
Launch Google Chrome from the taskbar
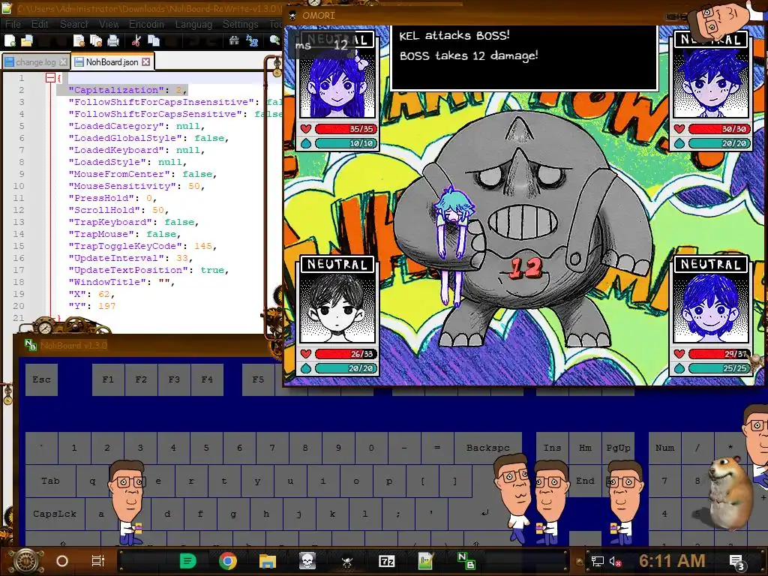pyautogui.click(x=228, y=561)
